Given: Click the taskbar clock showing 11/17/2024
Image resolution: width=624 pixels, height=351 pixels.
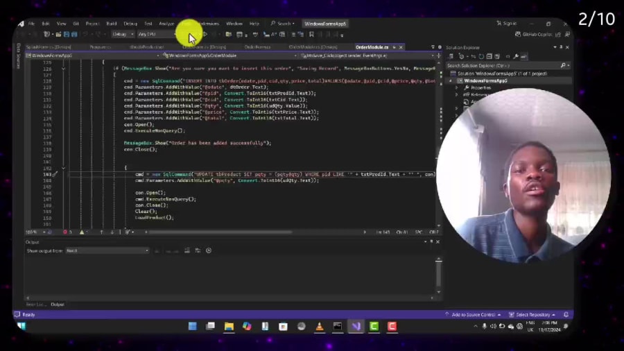Looking at the screenshot, I should click(x=549, y=326).
